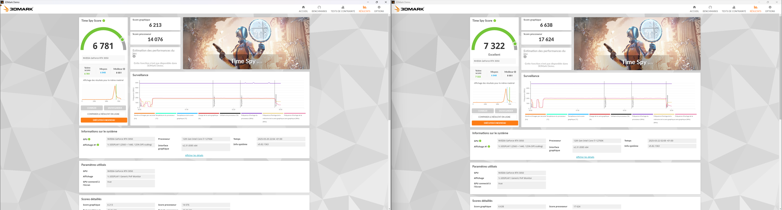The image size is (782, 210).
Task: Click the GPU green check icon, 6 781 window
Action: click(x=89, y=139)
